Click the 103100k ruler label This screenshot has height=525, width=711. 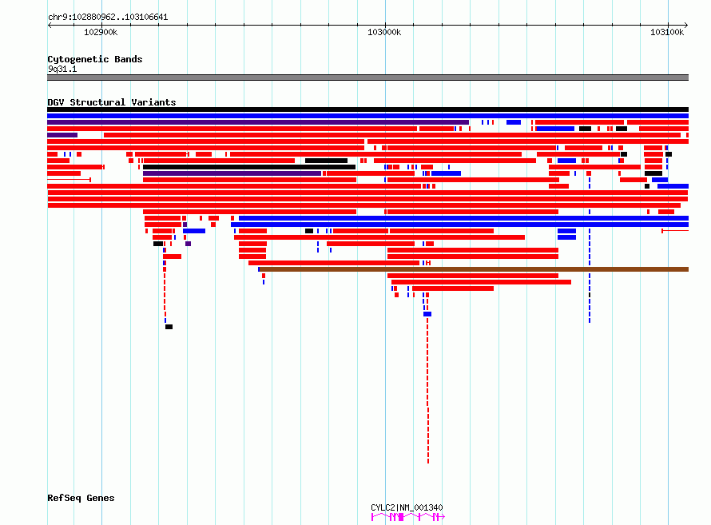(666, 32)
